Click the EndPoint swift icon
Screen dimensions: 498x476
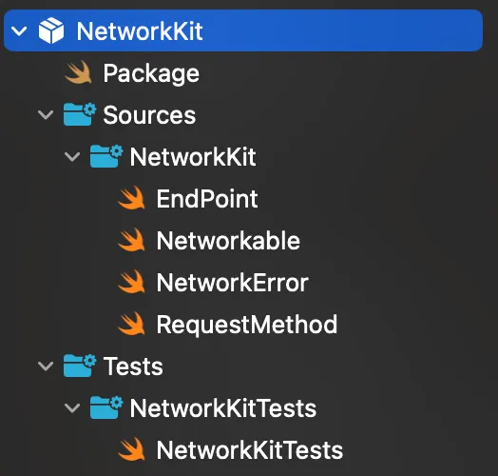(131, 198)
